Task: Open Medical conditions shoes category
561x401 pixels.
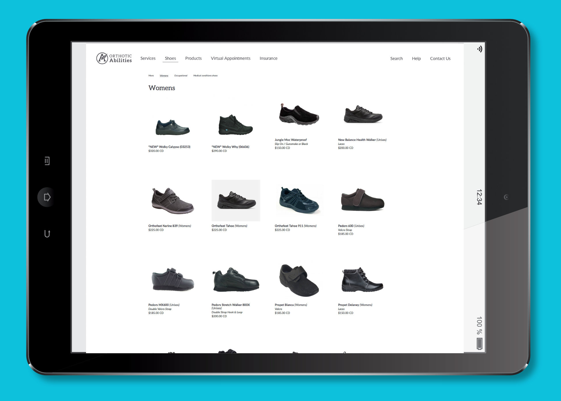Action: (205, 75)
